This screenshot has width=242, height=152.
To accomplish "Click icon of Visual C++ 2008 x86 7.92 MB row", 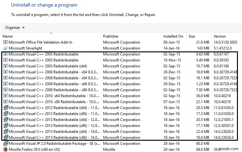I will (6, 90).
